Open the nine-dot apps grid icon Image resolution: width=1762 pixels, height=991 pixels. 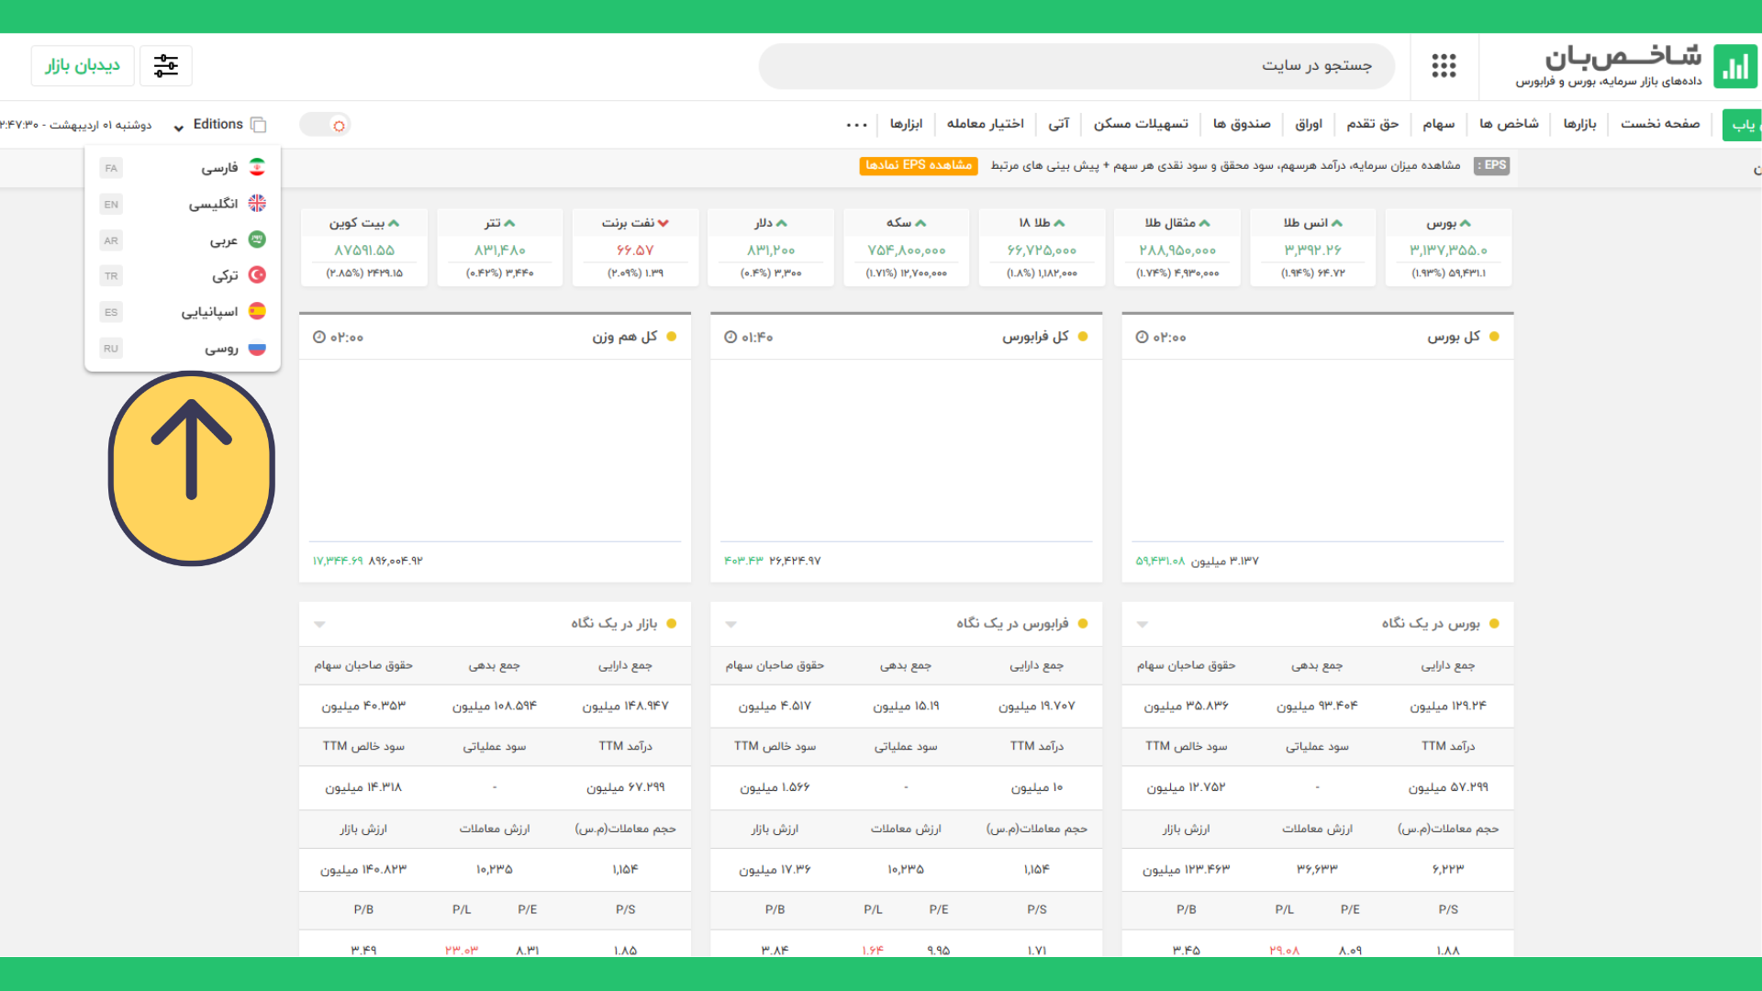pos(1444,66)
